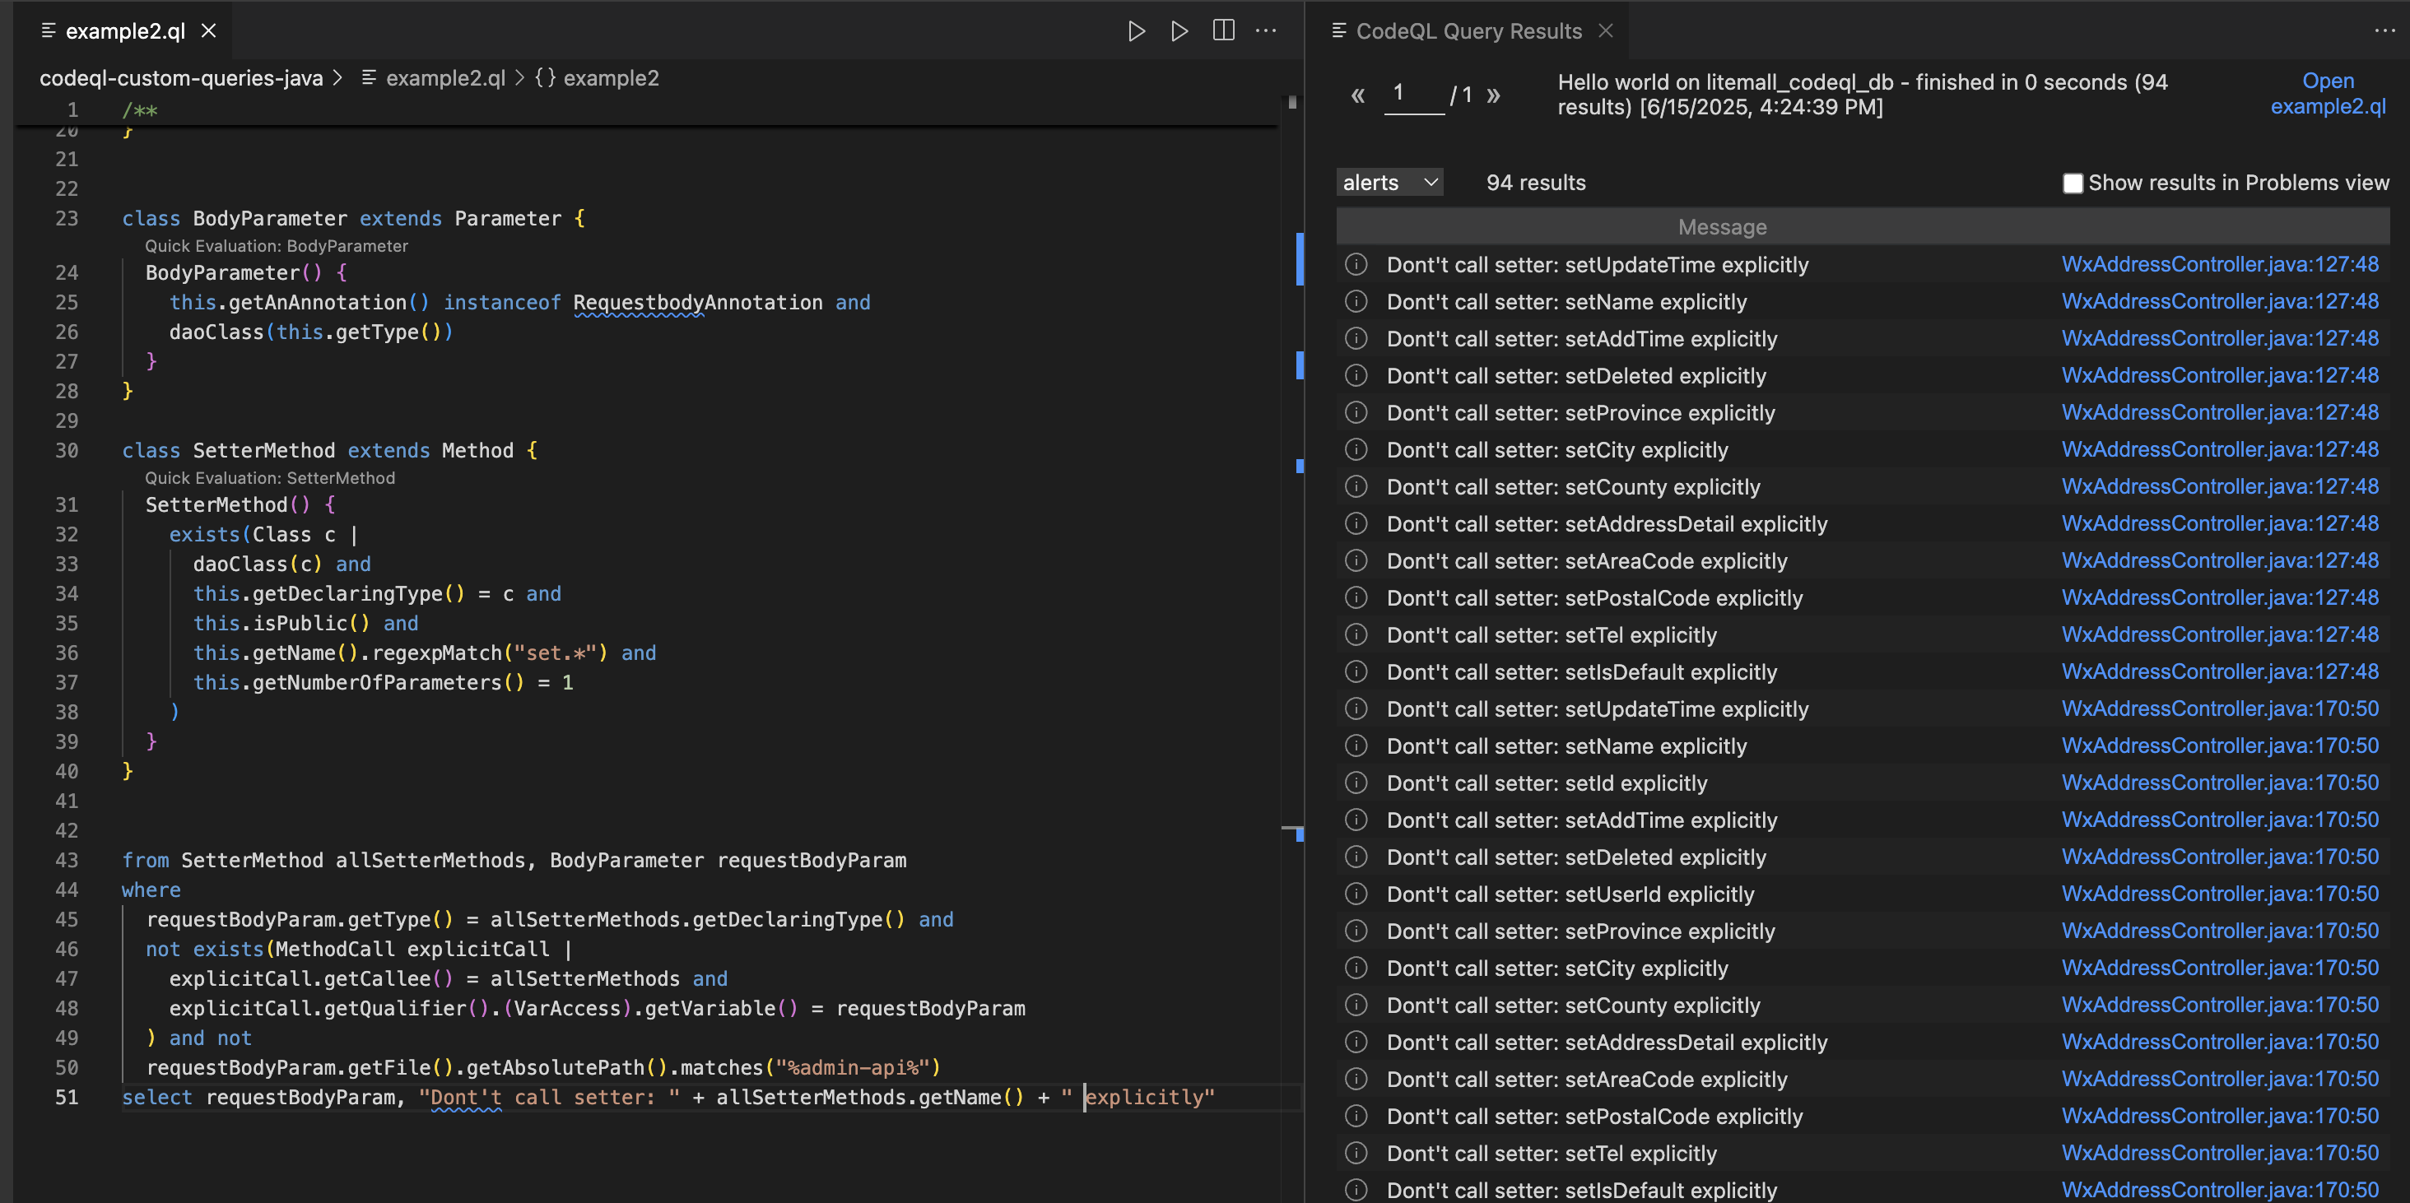Image resolution: width=2410 pixels, height=1203 pixels.
Task: Click info icon beside setUpdateTime first result
Action: [1356, 265]
